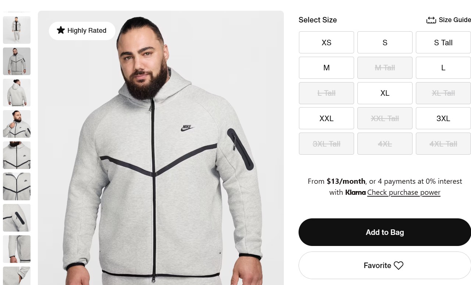Show the Nike logo chest close-up thumbnail
The image size is (471, 285).
coord(17,155)
